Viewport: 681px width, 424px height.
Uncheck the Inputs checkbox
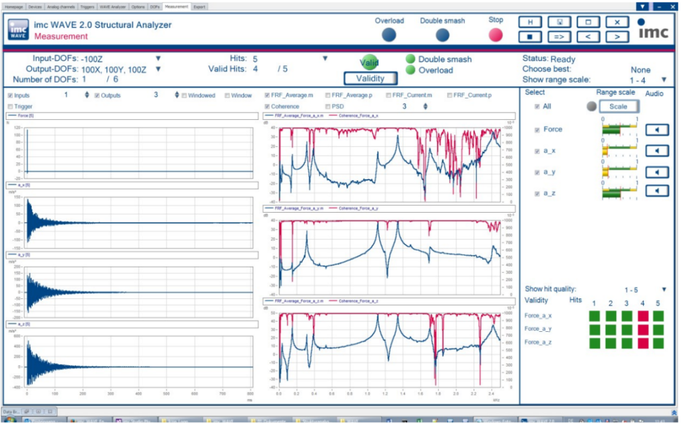10,95
